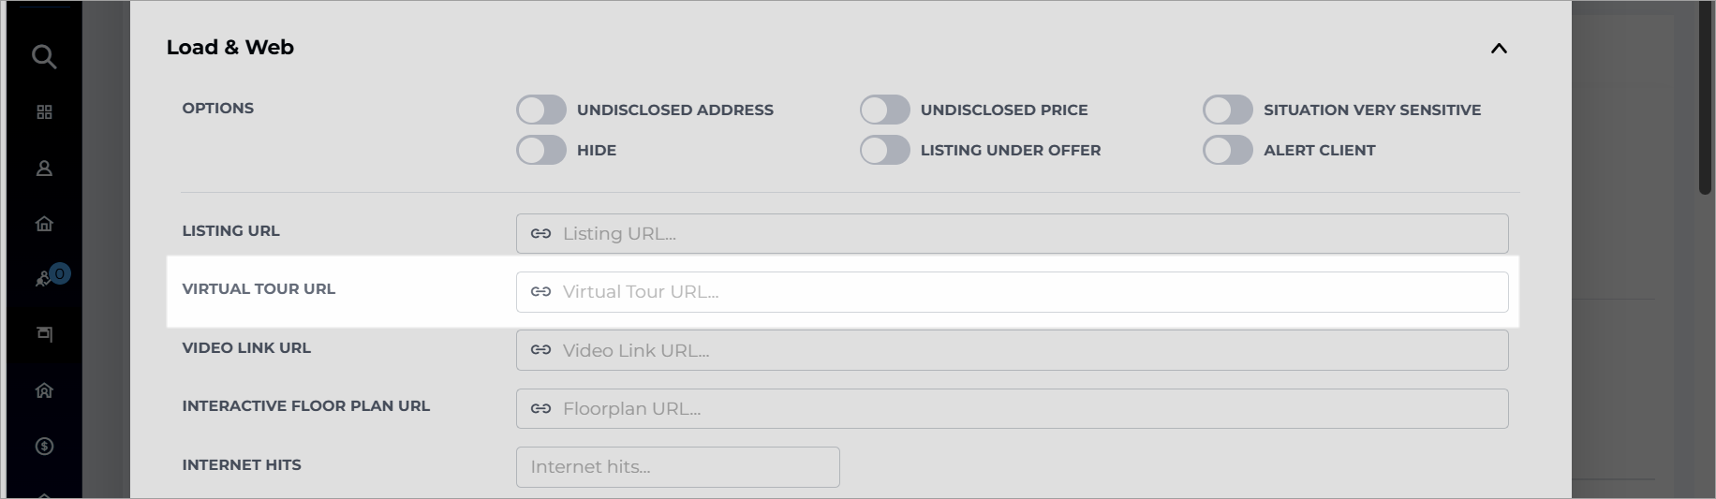Open the search icon in the sidebar

44,57
